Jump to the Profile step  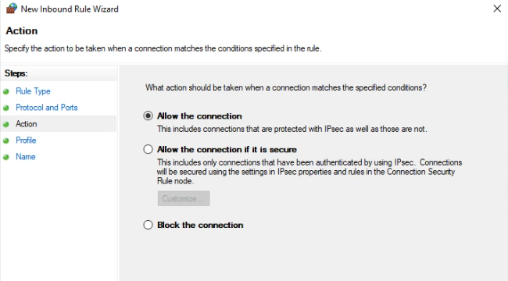pyautogui.click(x=26, y=140)
